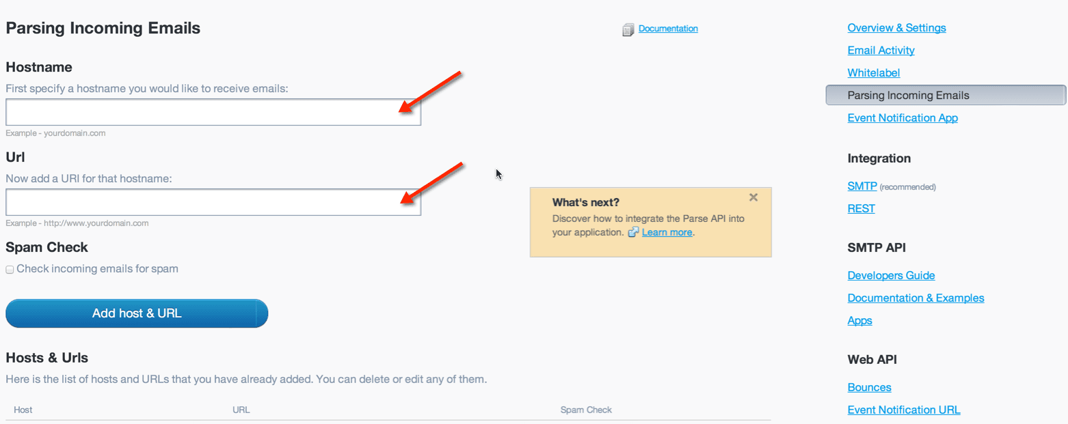Go to the Whitelabel settings
Image resolution: width=1068 pixels, height=424 pixels.
click(873, 72)
